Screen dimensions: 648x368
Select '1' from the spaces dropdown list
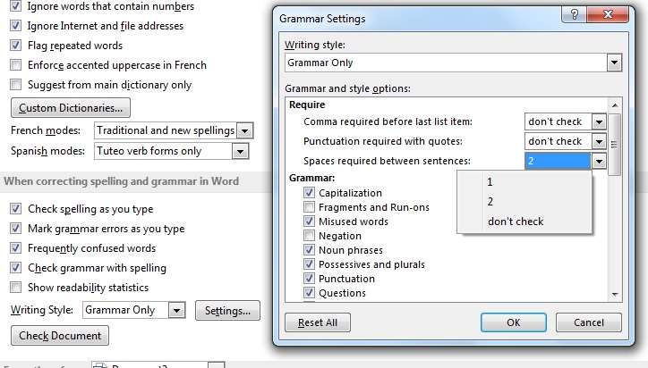click(x=490, y=181)
